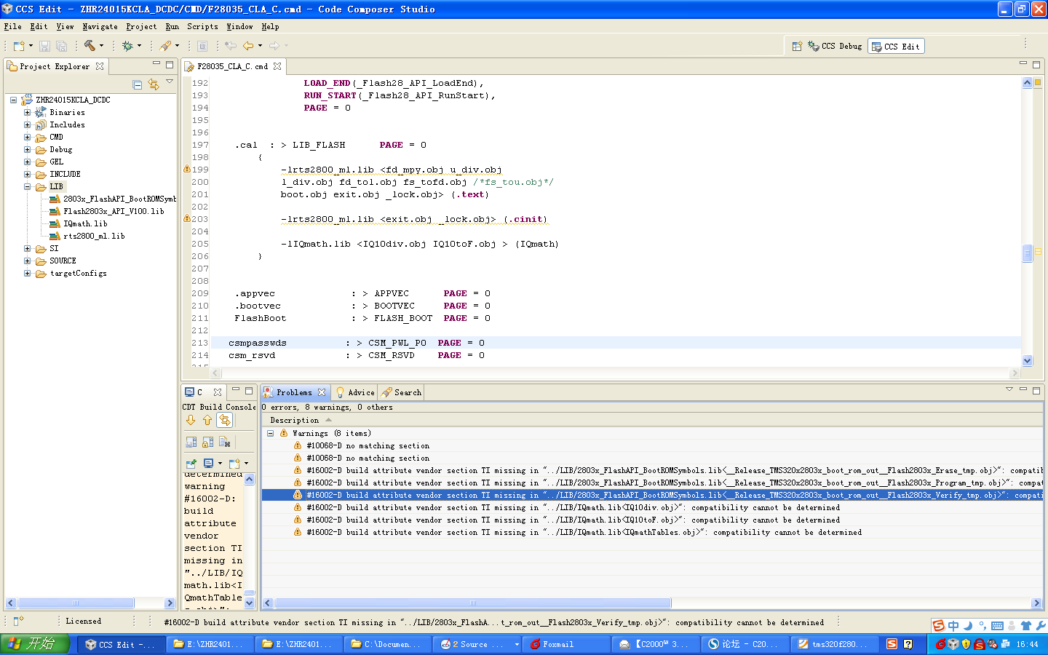
Task: Click the flashlight Search toolbar icon
Action: 166,46
